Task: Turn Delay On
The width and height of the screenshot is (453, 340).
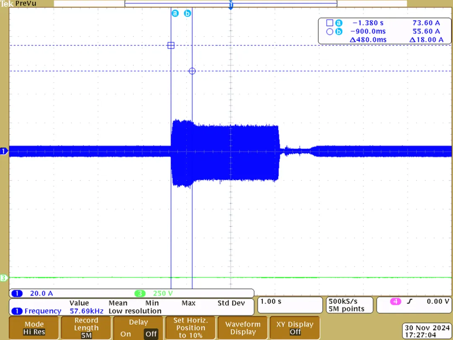Action: 125,334
